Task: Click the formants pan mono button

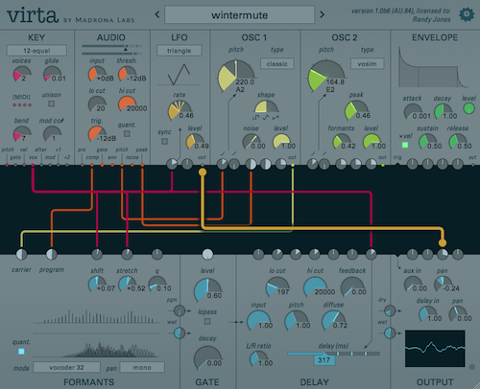Action: 142,367
